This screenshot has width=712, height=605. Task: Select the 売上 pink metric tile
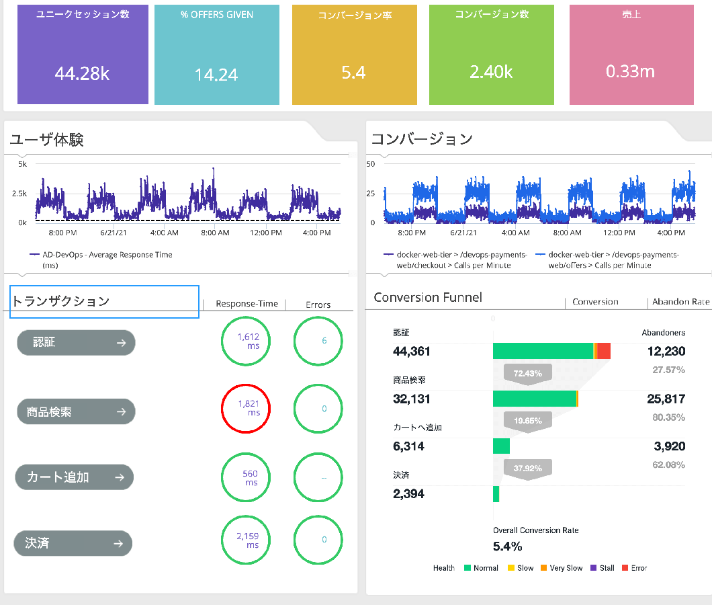point(631,54)
